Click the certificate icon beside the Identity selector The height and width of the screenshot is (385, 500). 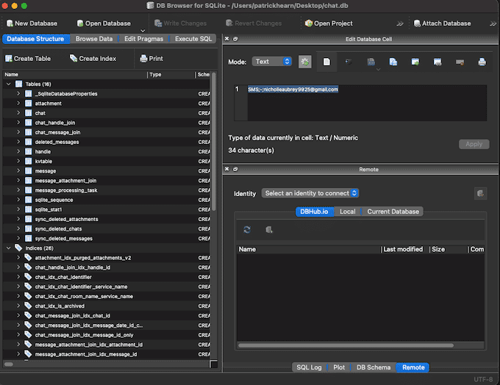tap(480, 193)
